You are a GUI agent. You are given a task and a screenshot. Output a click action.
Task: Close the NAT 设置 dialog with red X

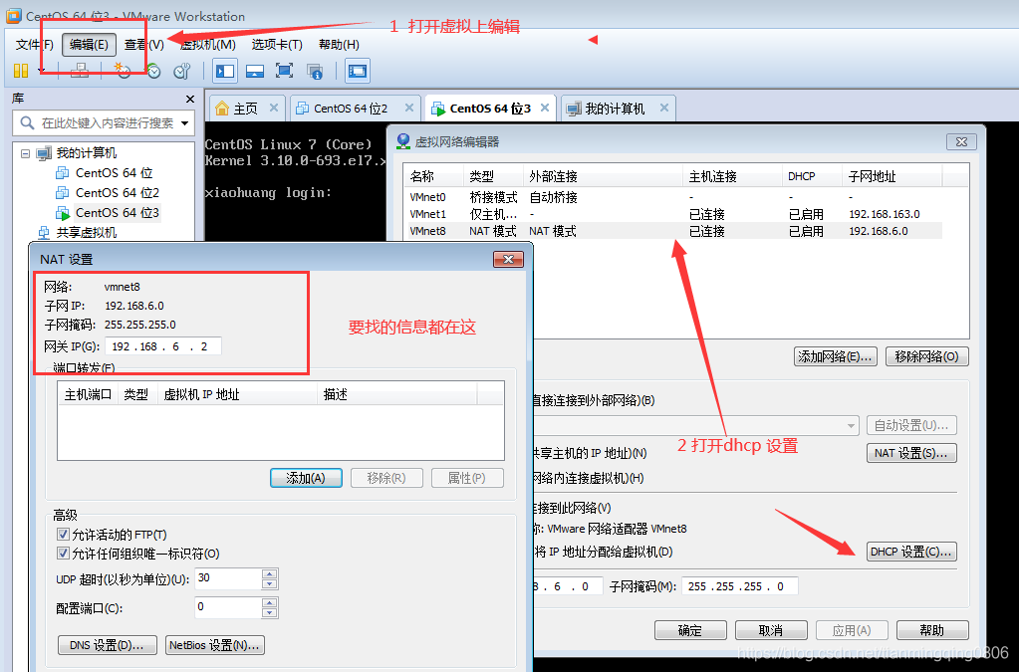coord(508,259)
